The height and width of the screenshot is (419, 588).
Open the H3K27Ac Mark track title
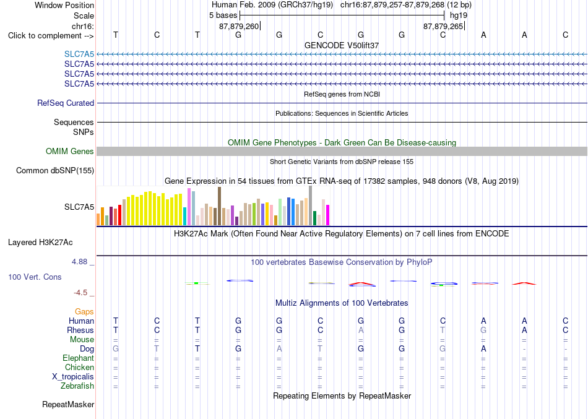coord(342,234)
